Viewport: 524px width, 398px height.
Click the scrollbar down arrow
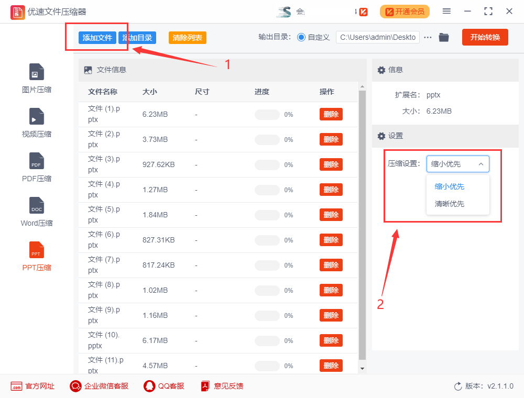point(362,369)
